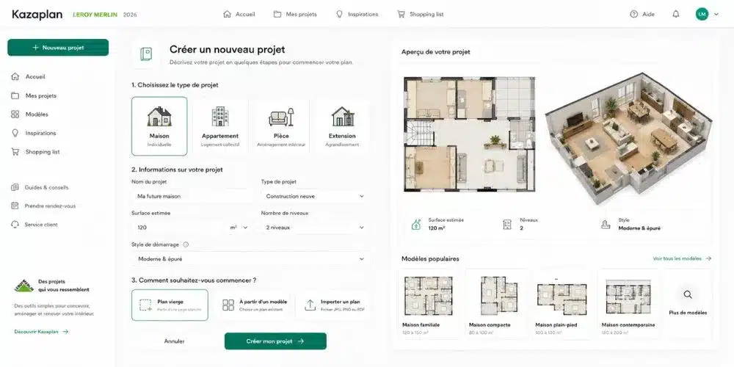The image size is (734, 367).
Task: Choose the Plan vierge start option
Action: point(170,305)
